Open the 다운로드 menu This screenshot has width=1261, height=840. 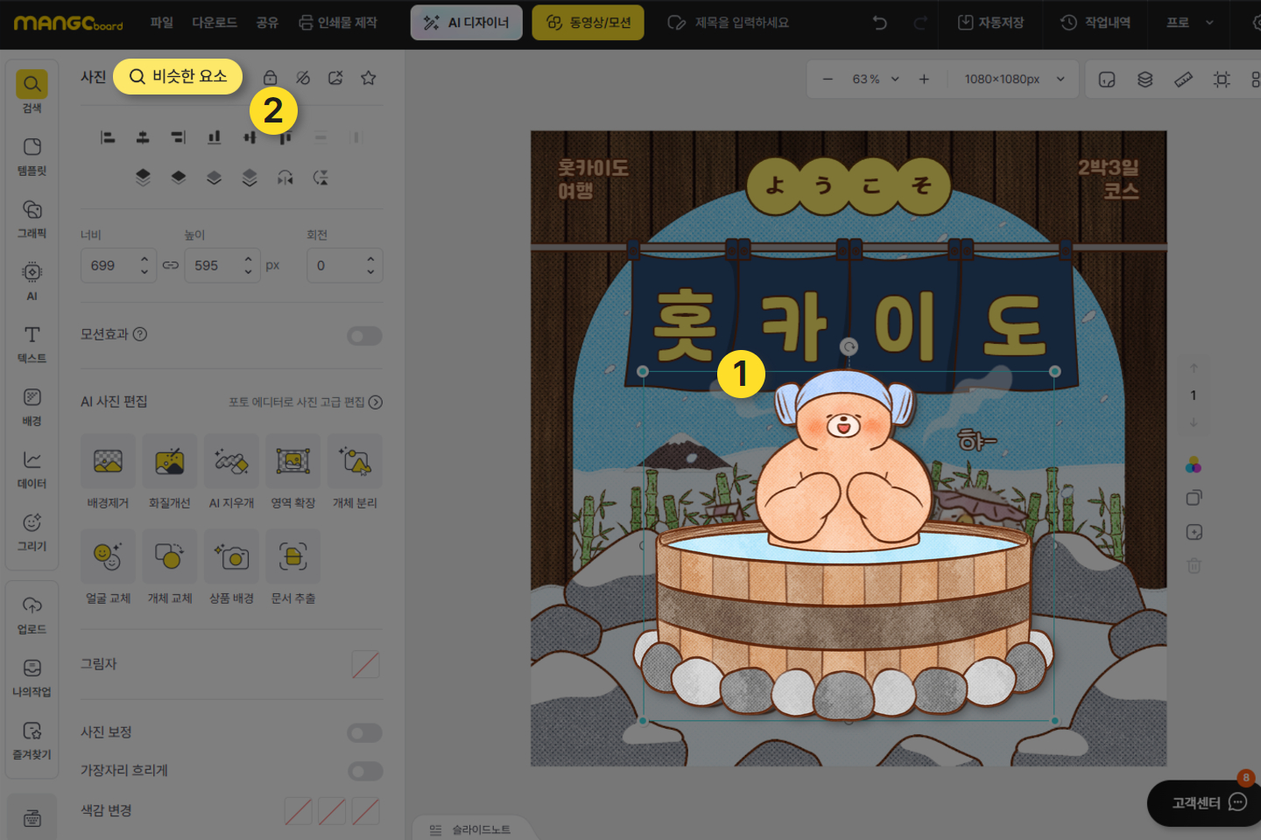[x=215, y=23]
